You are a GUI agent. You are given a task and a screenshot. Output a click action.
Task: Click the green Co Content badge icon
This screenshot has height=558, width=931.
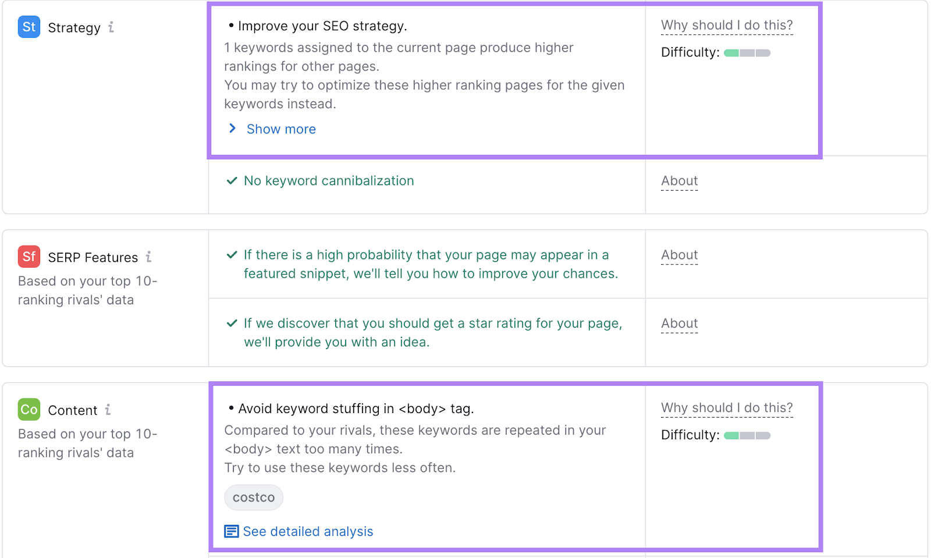29,410
